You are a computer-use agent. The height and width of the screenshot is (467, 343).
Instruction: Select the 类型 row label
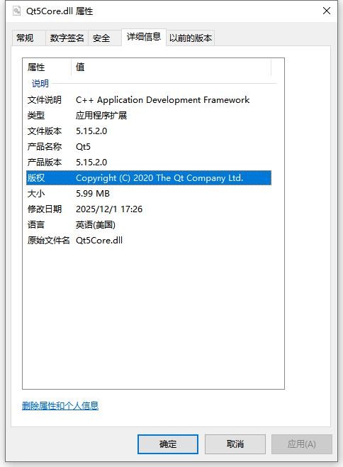pyautogui.click(x=36, y=115)
